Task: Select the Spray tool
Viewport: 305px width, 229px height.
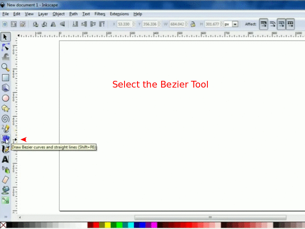Action: pyautogui.click(x=5, y=170)
